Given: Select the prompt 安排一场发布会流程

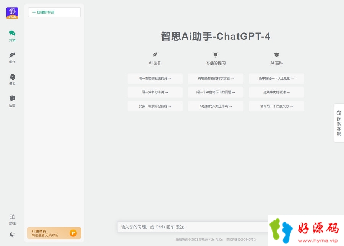Looking at the screenshot, I should point(155,106).
